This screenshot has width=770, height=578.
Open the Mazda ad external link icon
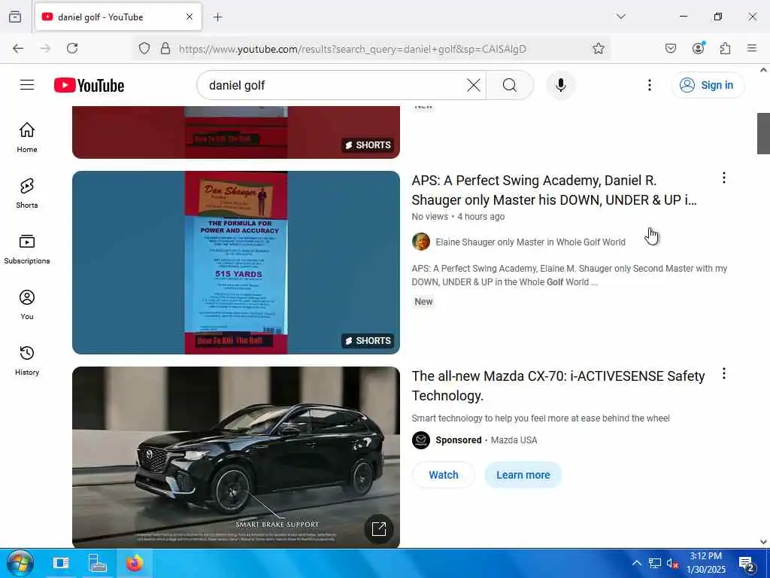(379, 529)
